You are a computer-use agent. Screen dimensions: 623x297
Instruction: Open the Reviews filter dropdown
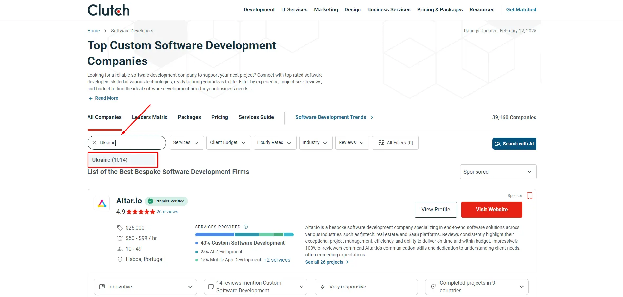352,143
